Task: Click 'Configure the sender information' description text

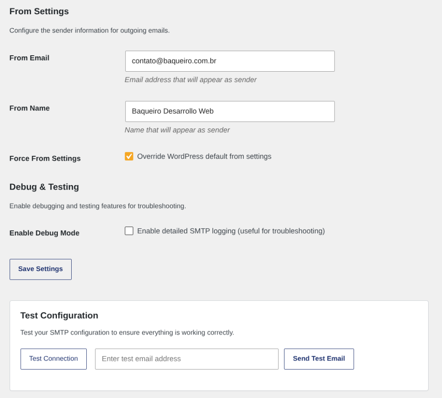Action: (x=90, y=31)
